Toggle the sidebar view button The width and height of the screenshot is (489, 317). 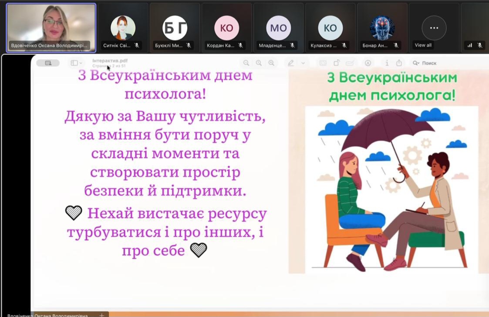[x=74, y=63]
